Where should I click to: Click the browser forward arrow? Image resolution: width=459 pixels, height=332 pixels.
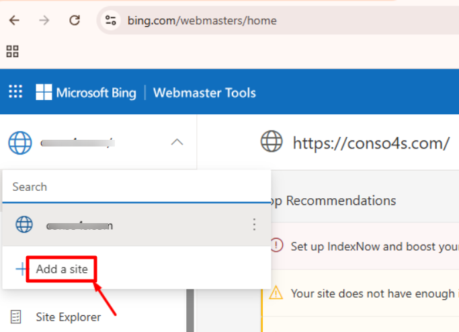coord(44,20)
